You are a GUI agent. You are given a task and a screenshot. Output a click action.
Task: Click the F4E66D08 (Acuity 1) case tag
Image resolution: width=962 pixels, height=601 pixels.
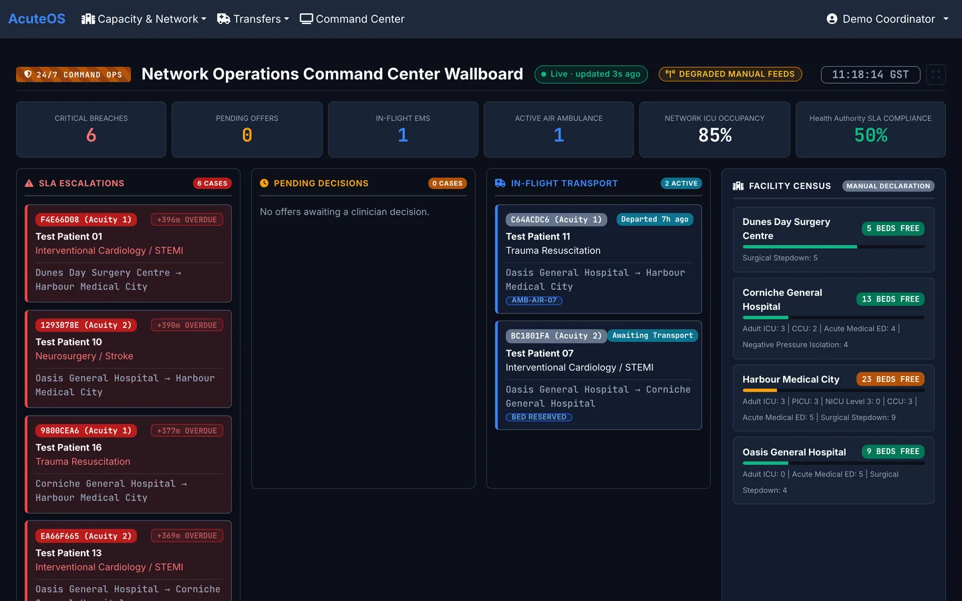coord(86,220)
